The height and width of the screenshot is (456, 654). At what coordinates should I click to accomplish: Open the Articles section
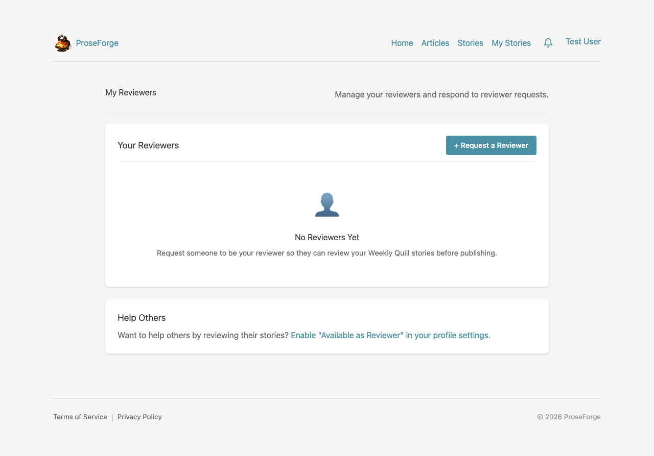435,43
